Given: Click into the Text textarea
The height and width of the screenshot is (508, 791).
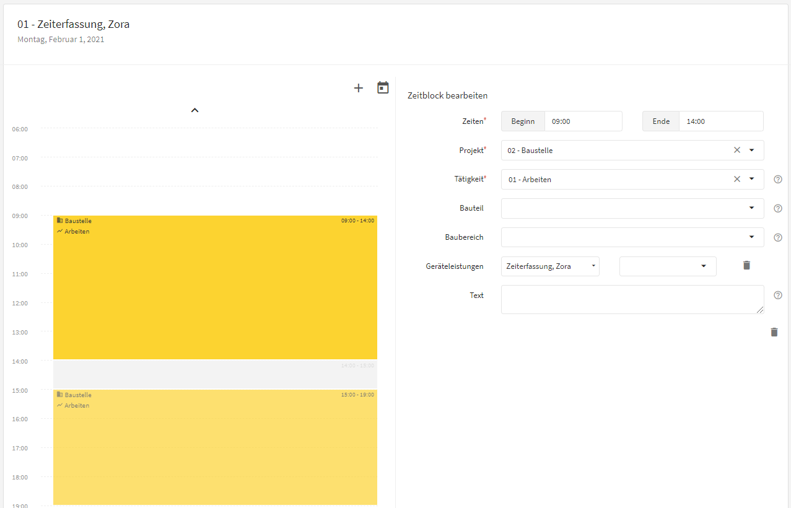Looking at the screenshot, I should (x=632, y=299).
